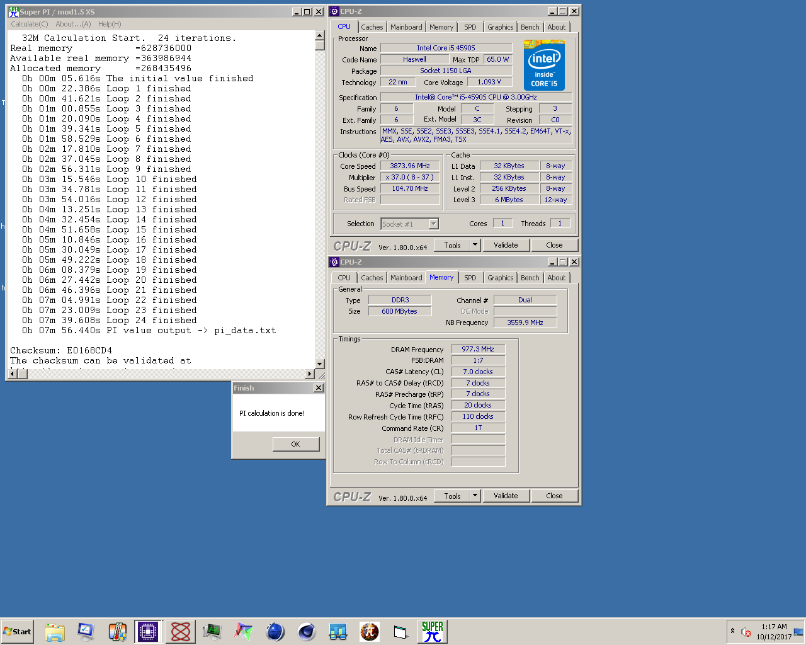The width and height of the screenshot is (806, 645).
Task: Click the Core Voltage value 1.093 V
Action: tap(489, 82)
